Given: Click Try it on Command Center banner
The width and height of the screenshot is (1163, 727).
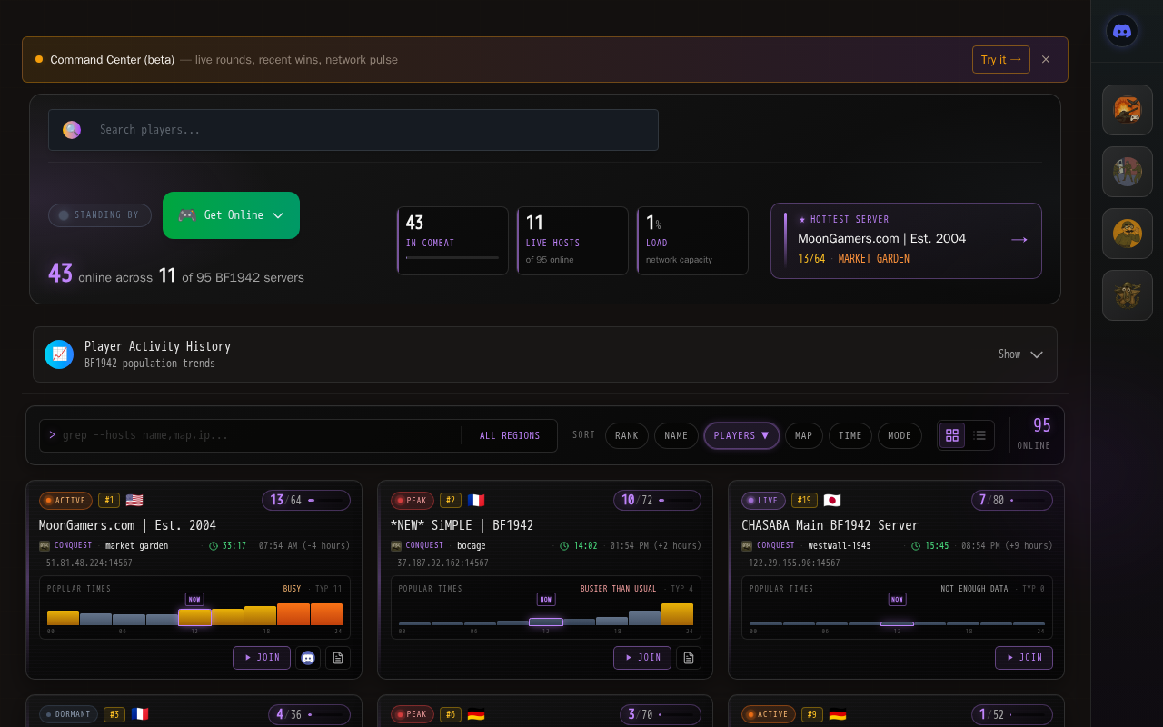Looking at the screenshot, I should (x=1000, y=60).
